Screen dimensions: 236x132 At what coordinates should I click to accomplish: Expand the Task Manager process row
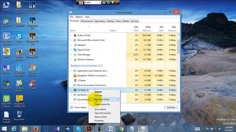(x=71, y=55)
